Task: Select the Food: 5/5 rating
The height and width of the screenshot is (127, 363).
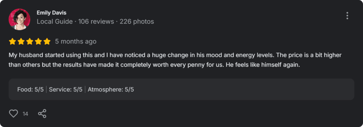Action: coord(30,90)
